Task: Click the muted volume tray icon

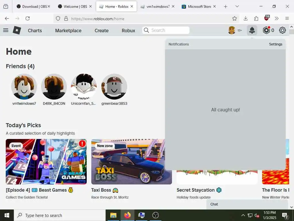Action: coord(257,215)
